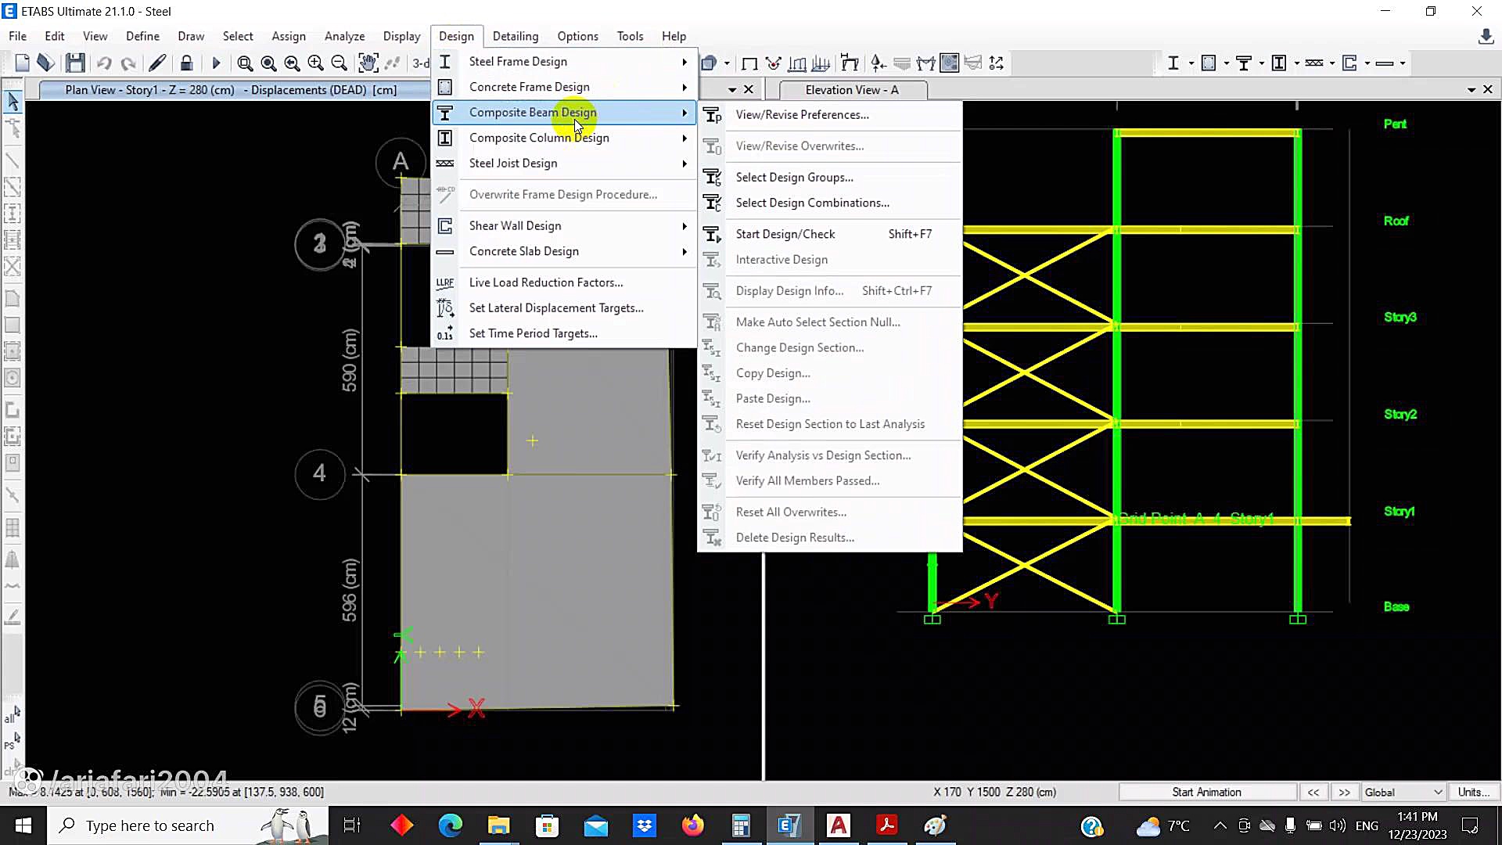Expand the 3D object view dropdown arrow
Viewport: 1502px width, 845px height.
pyautogui.click(x=727, y=63)
